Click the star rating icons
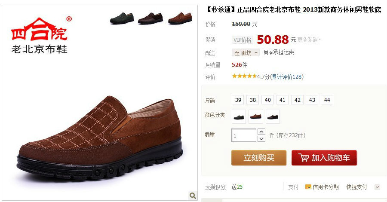Image resolution: width=387 pixels, height=202 pixels. (x=244, y=76)
